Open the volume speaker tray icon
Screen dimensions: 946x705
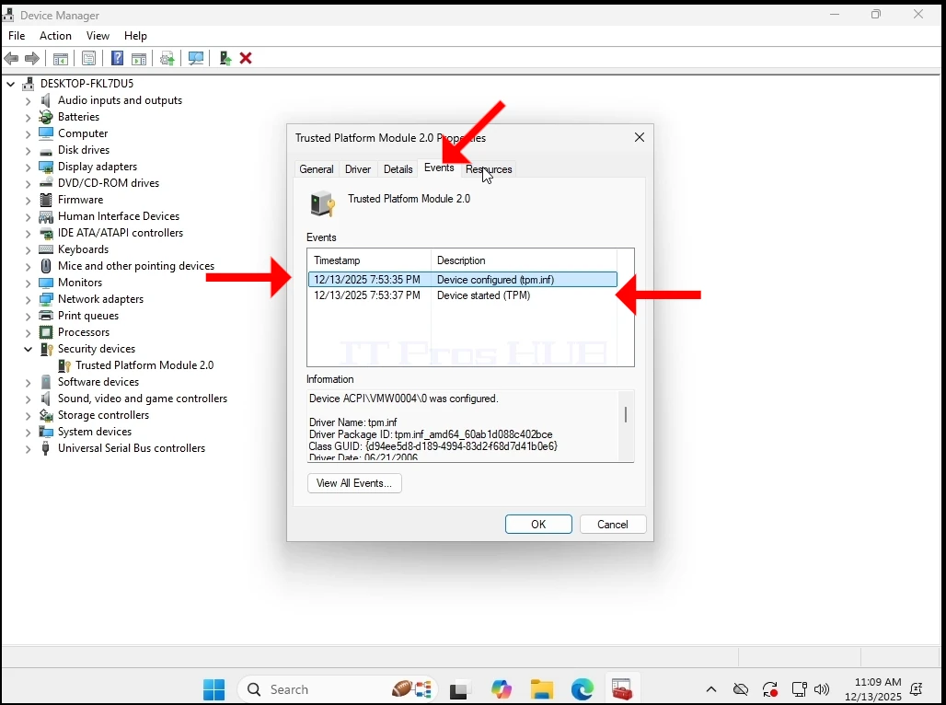pos(821,689)
